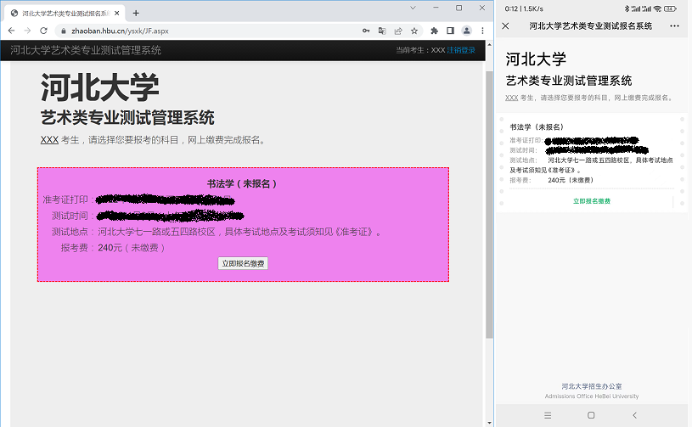
Task: Expand the Chrome tab search chevron
Action: pos(414,8)
